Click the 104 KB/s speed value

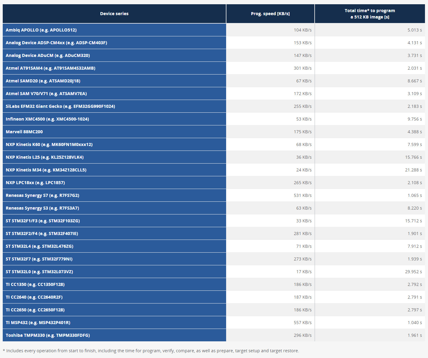tap(303, 30)
